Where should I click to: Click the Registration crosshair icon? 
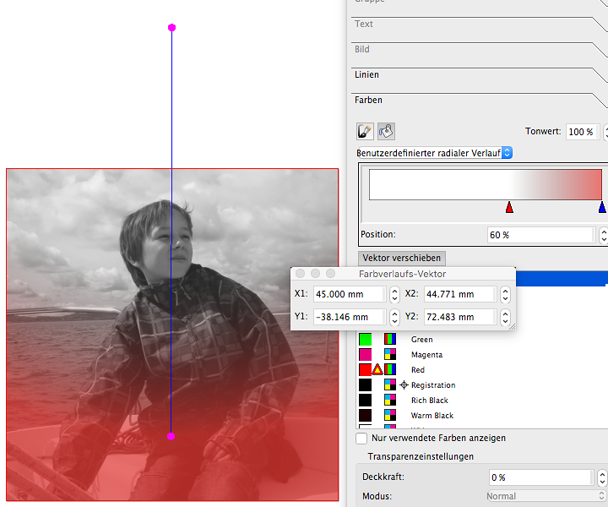click(x=404, y=385)
